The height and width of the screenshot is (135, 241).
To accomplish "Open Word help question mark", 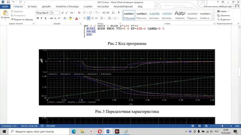I will pyautogui.click(x=218, y=2).
